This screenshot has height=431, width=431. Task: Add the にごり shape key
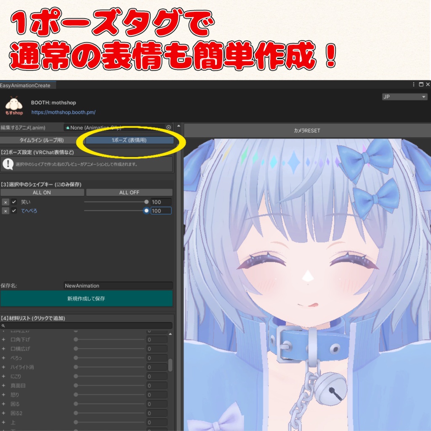click(x=3, y=376)
